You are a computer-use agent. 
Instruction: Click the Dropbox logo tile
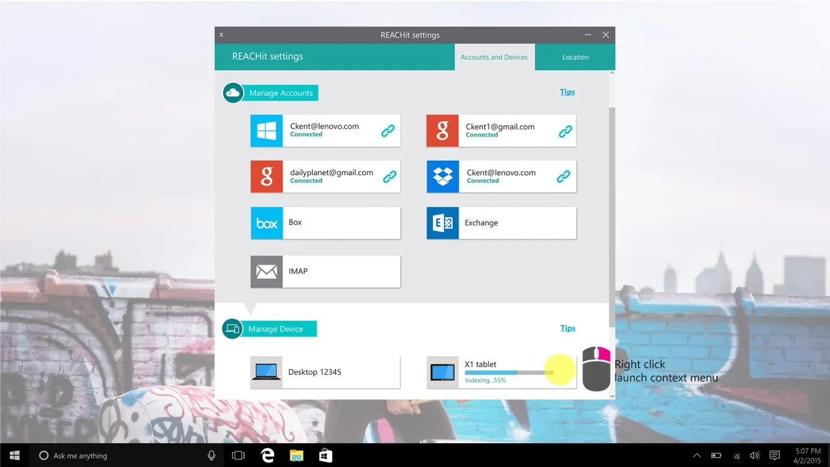point(442,177)
